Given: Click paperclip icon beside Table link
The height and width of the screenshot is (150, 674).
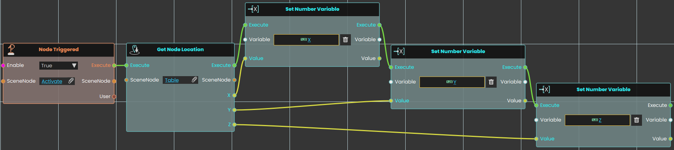Looking at the screenshot, I should coord(194,80).
